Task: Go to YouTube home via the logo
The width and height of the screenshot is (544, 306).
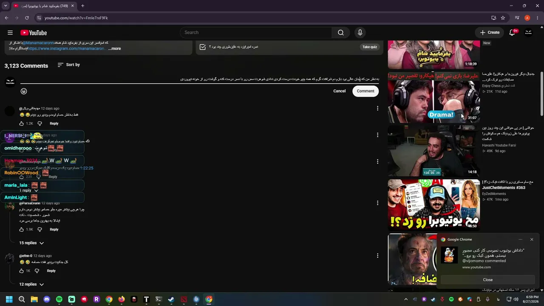Action: (x=34, y=33)
